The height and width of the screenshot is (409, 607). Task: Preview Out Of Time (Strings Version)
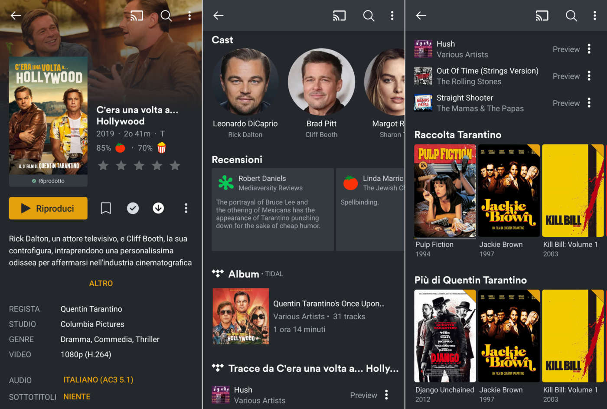tap(566, 76)
